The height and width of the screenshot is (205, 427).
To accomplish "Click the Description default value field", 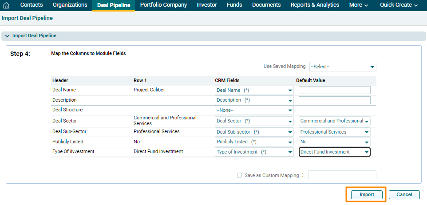I will click(x=334, y=100).
